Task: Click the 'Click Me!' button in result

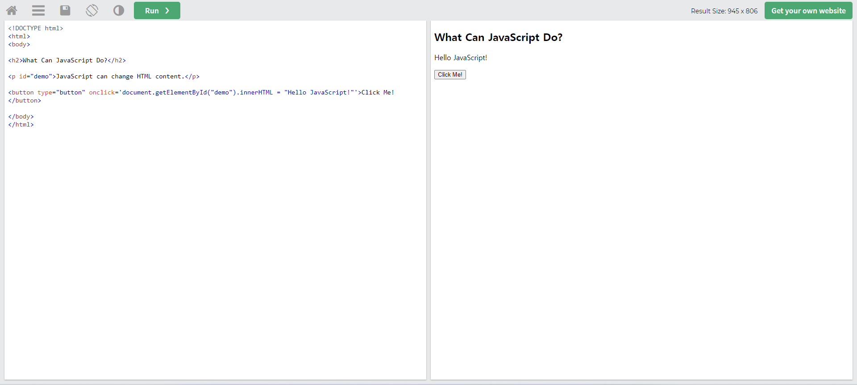Action: (x=450, y=75)
